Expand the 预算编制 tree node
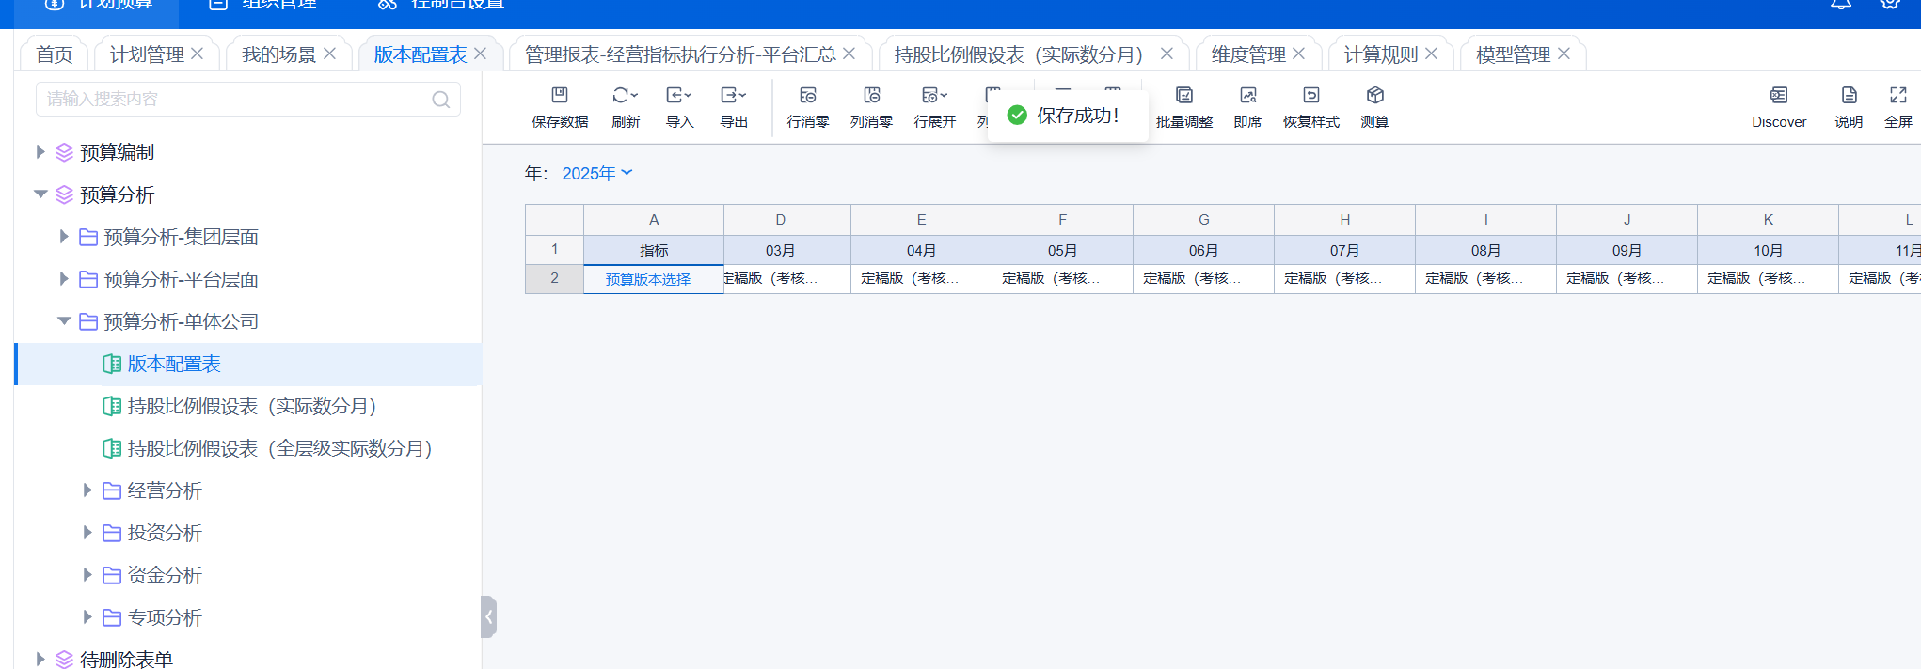Image resolution: width=1921 pixels, height=669 pixels. tap(40, 152)
